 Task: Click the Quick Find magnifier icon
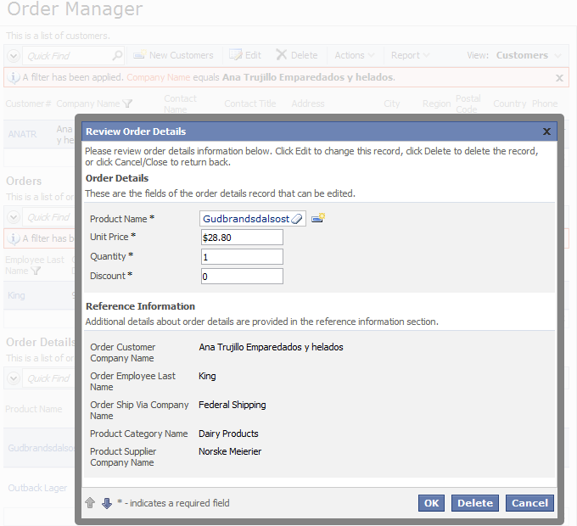coord(117,55)
